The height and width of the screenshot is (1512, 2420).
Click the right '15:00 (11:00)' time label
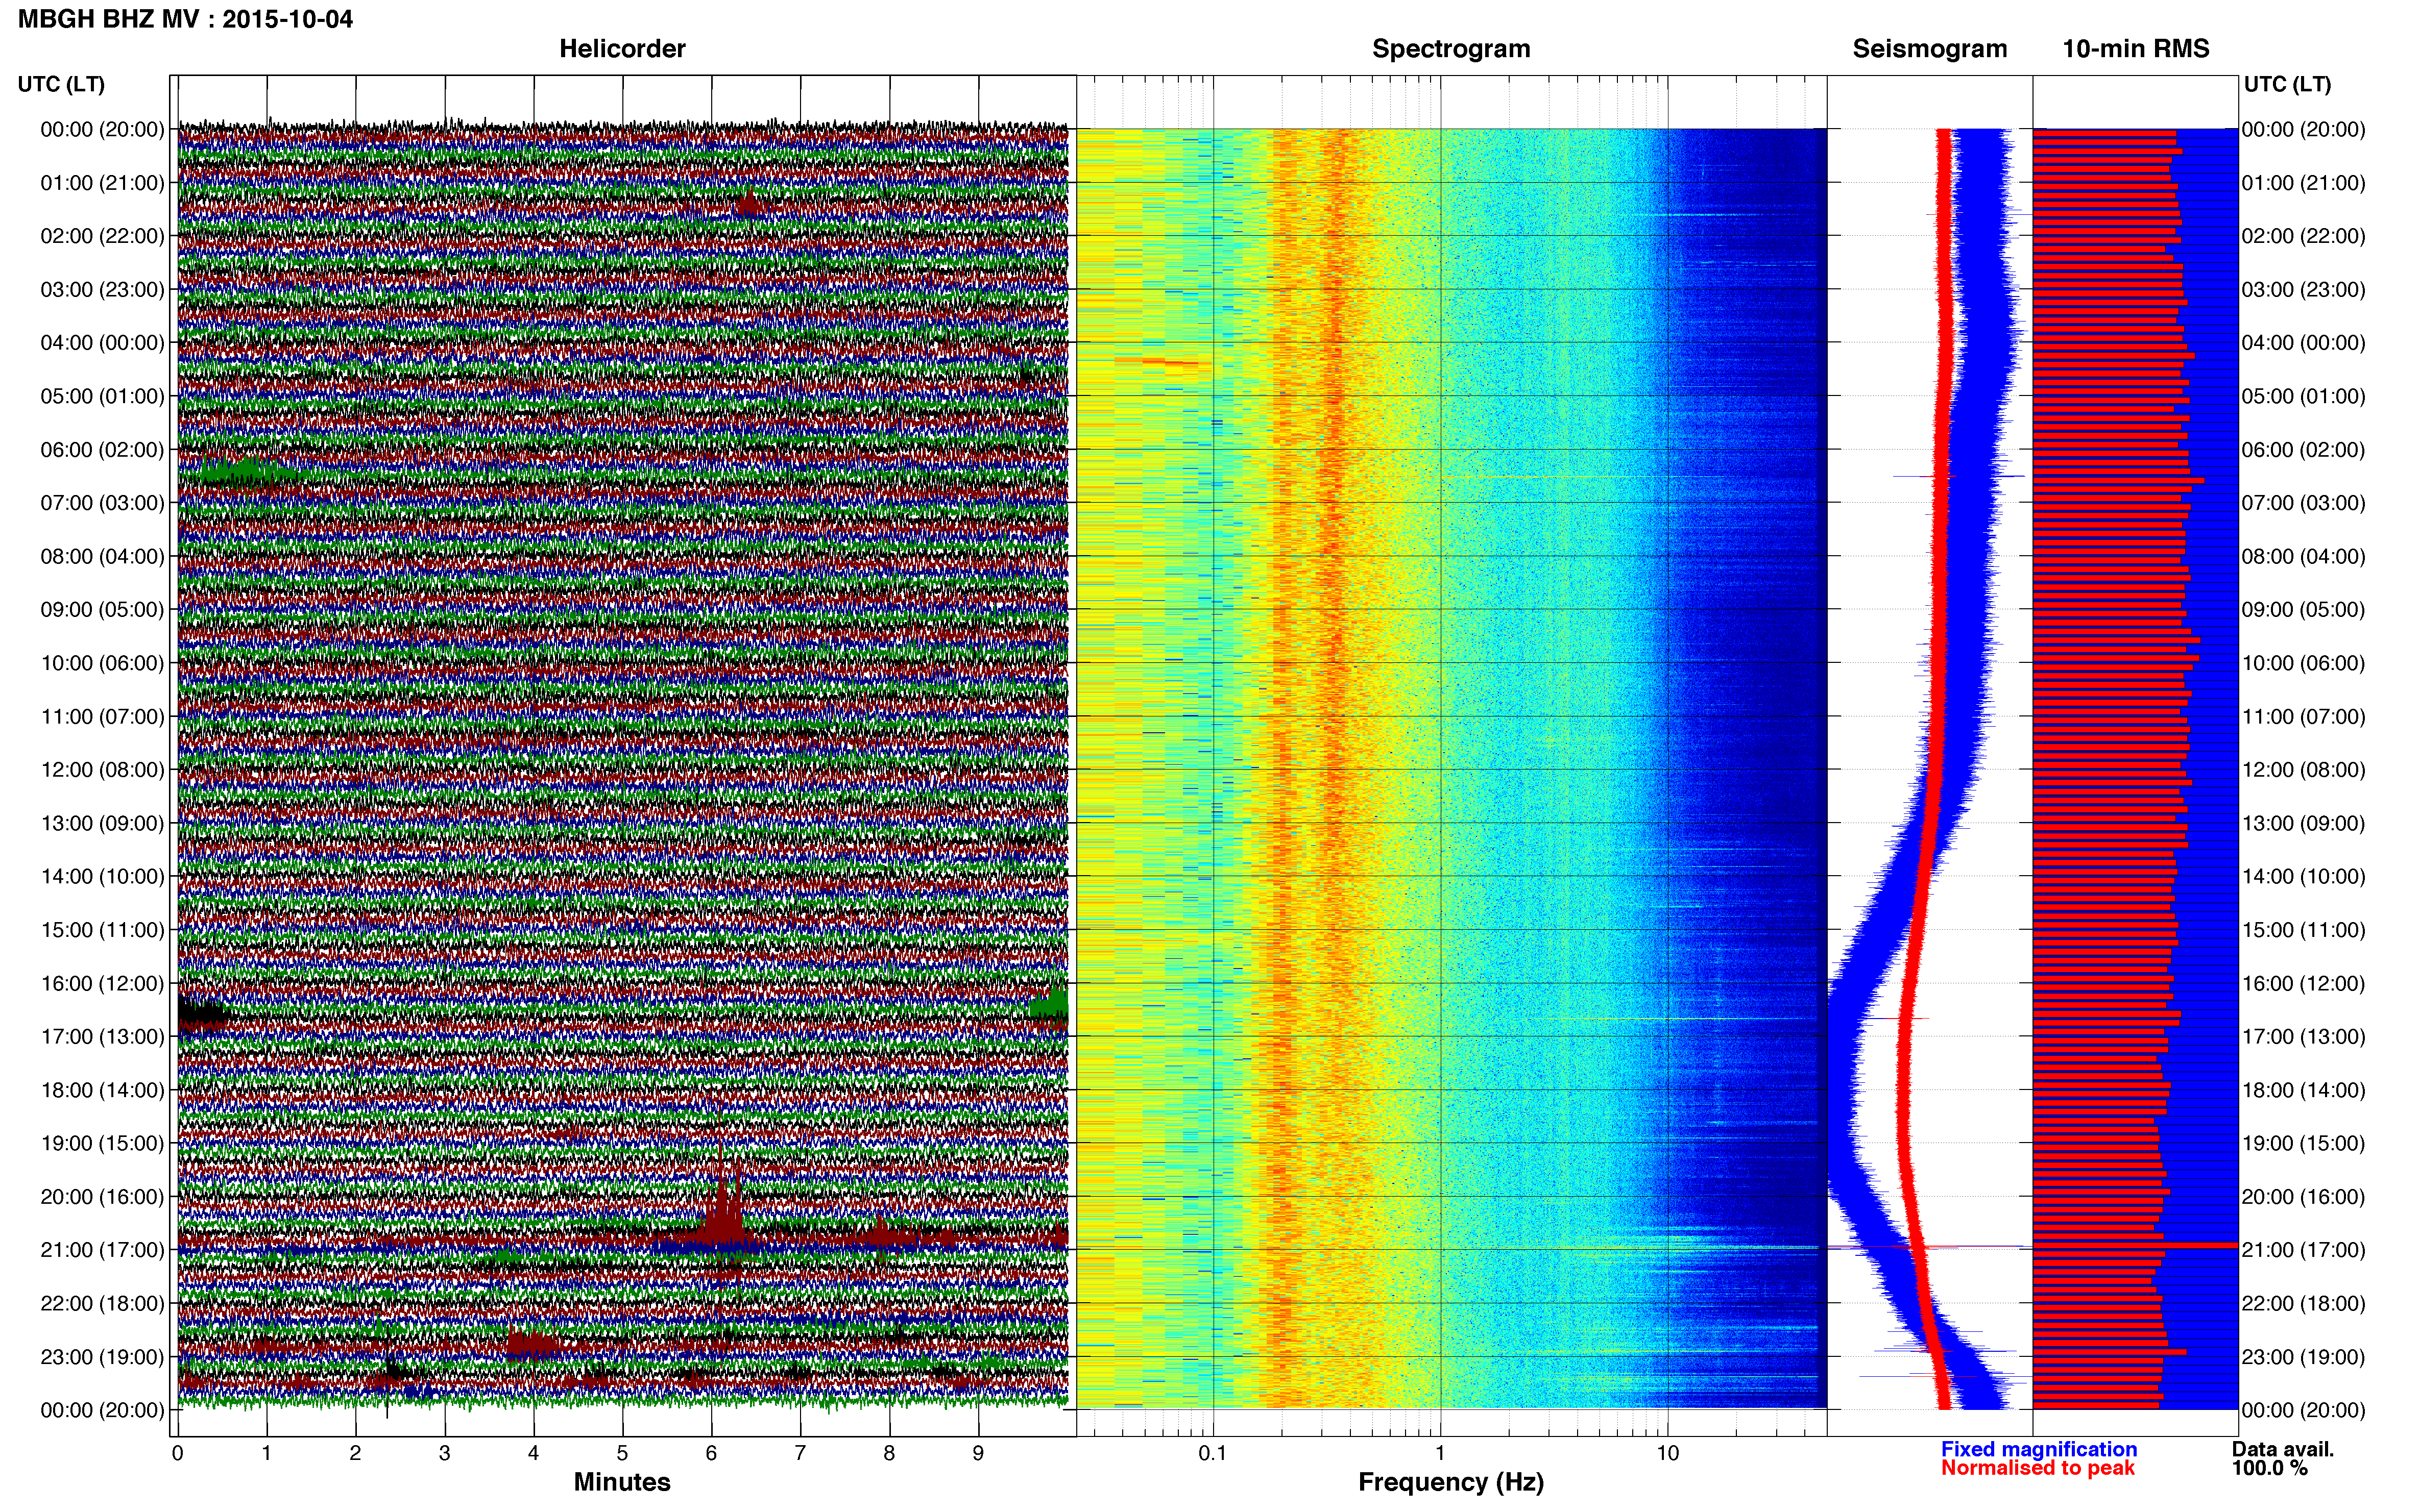click(2303, 930)
